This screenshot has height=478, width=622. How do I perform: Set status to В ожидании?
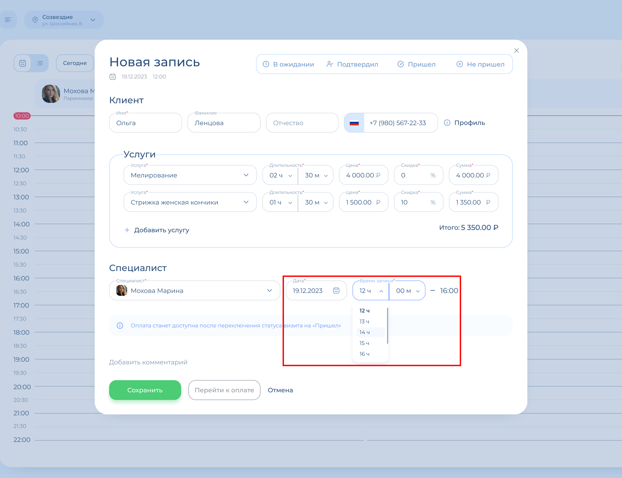pyautogui.click(x=288, y=64)
